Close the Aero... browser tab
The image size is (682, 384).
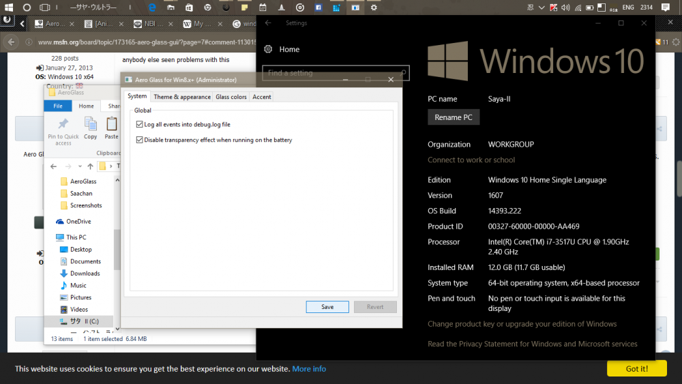(x=72, y=24)
